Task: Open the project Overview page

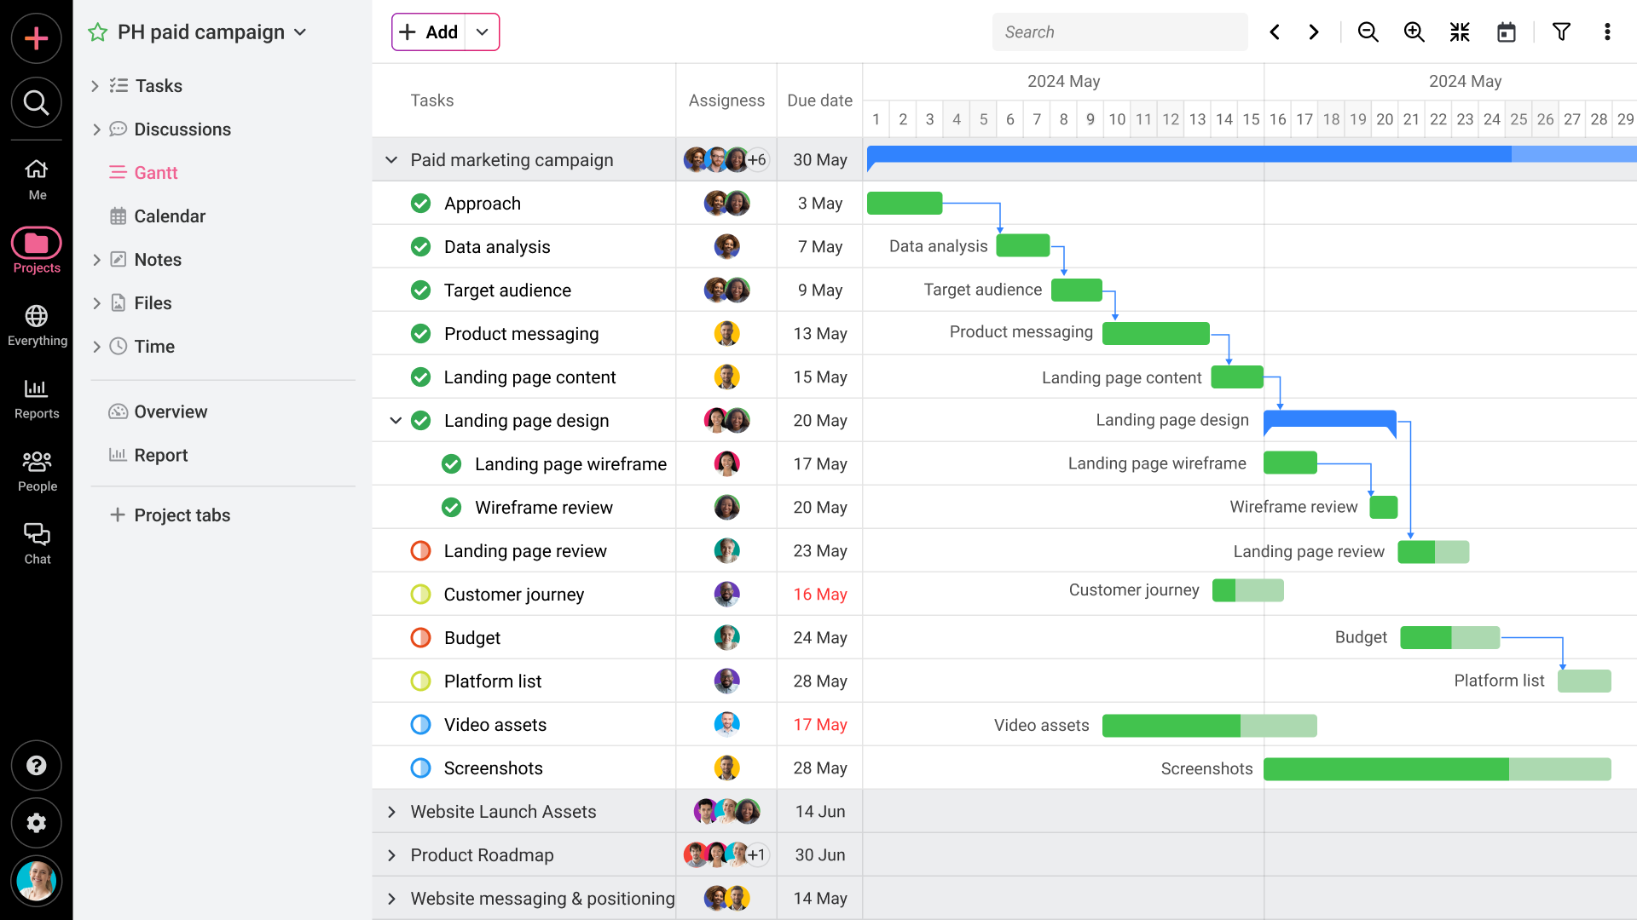Action: point(170,411)
